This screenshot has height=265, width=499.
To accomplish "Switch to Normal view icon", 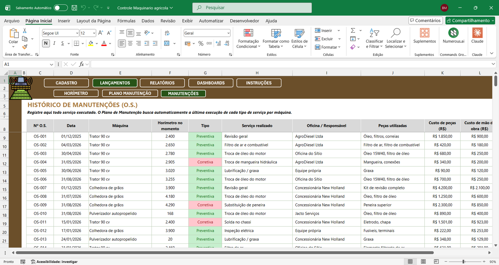I will coord(410,262).
